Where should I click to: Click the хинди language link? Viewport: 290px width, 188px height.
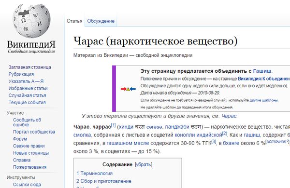[126, 127]
